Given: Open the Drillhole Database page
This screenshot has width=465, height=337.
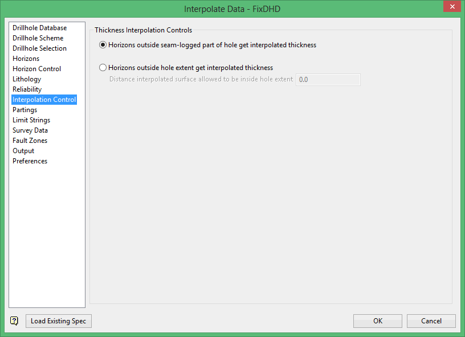Looking at the screenshot, I should click(40, 28).
